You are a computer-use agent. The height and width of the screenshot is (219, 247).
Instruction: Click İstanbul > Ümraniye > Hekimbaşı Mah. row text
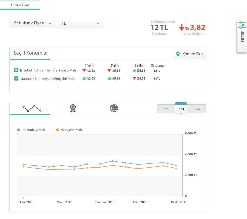(48, 70)
